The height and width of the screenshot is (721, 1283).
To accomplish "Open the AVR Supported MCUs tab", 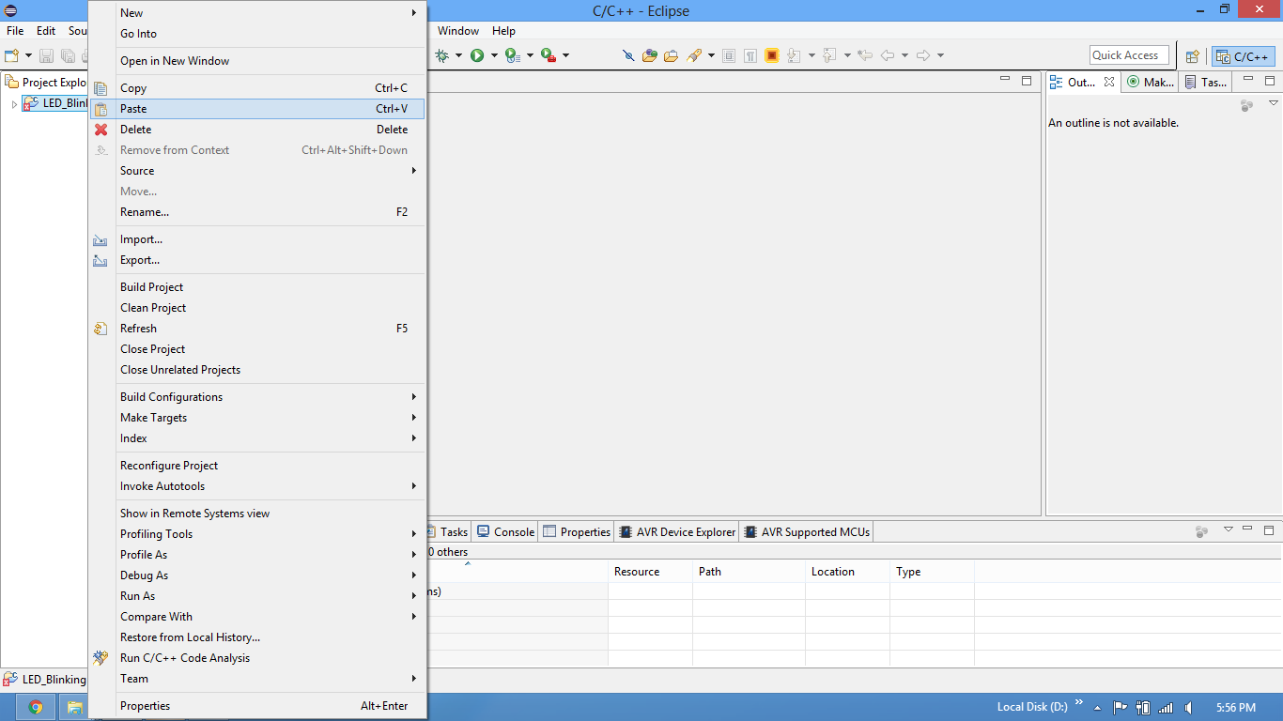I will (x=808, y=531).
